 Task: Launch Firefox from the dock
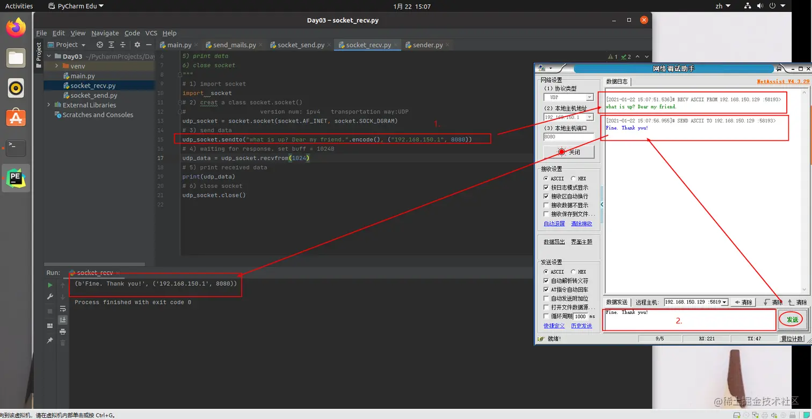click(x=16, y=27)
